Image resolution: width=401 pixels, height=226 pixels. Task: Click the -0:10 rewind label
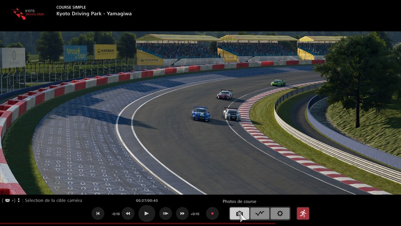[x=115, y=214]
